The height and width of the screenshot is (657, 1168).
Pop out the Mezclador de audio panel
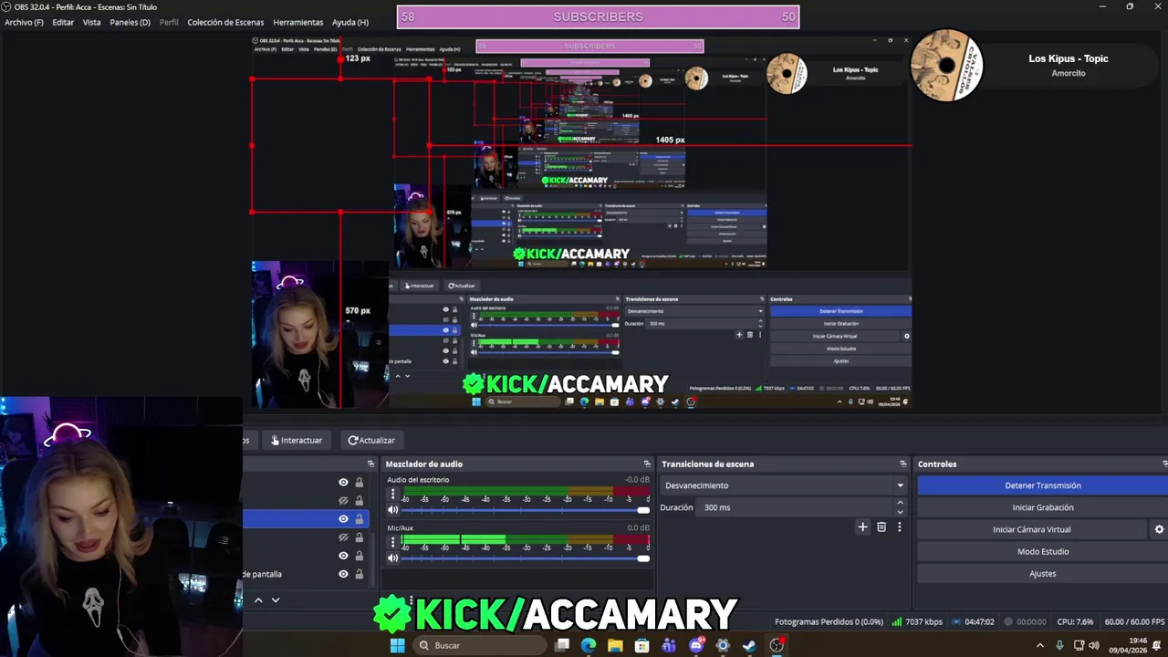(x=647, y=464)
